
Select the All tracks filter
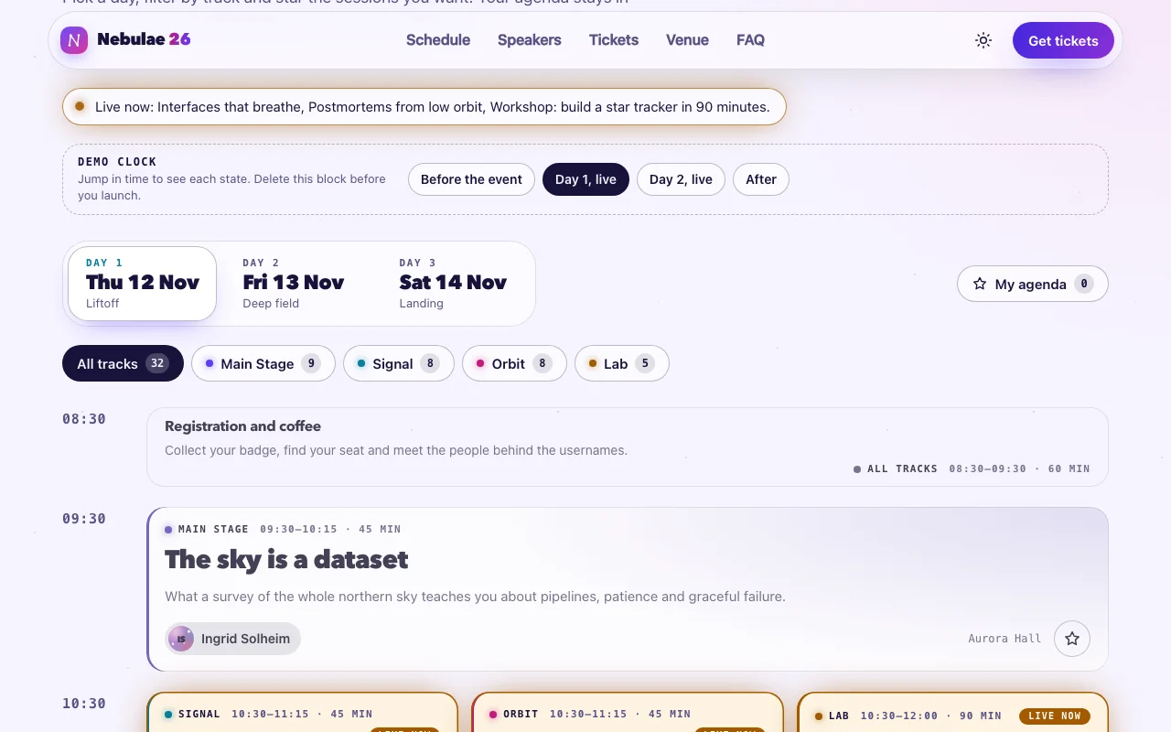(123, 363)
